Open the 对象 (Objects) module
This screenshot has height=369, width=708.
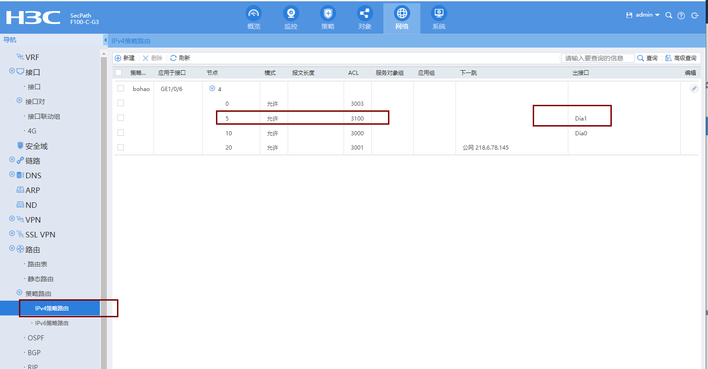[365, 18]
